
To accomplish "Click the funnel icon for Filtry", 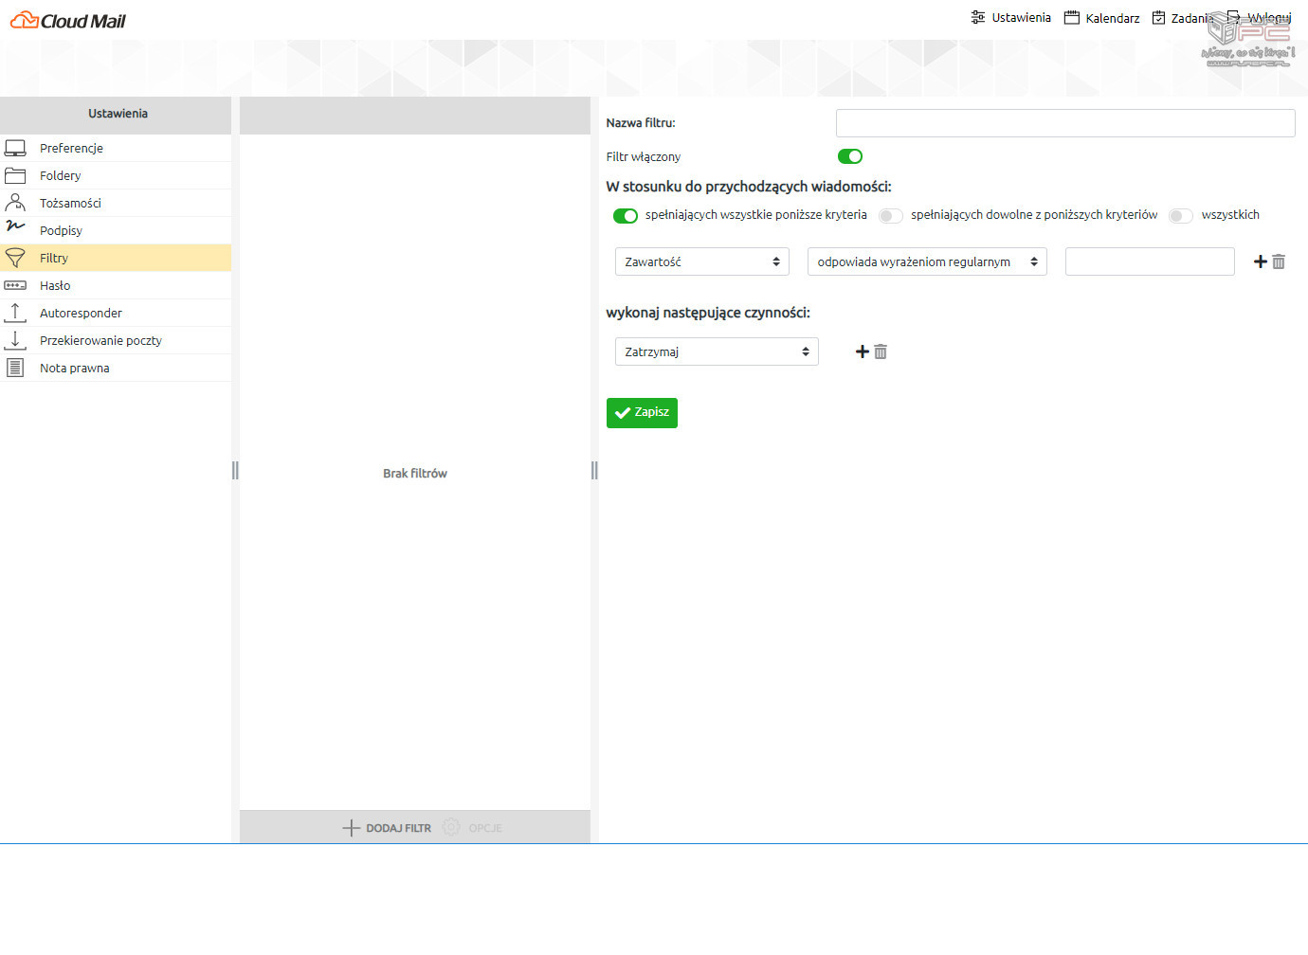I will click(x=15, y=258).
